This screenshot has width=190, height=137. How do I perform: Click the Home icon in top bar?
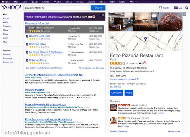pos(3,2)
